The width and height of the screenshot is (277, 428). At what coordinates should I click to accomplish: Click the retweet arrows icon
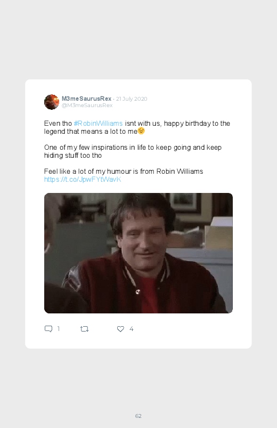click(84, 329)
